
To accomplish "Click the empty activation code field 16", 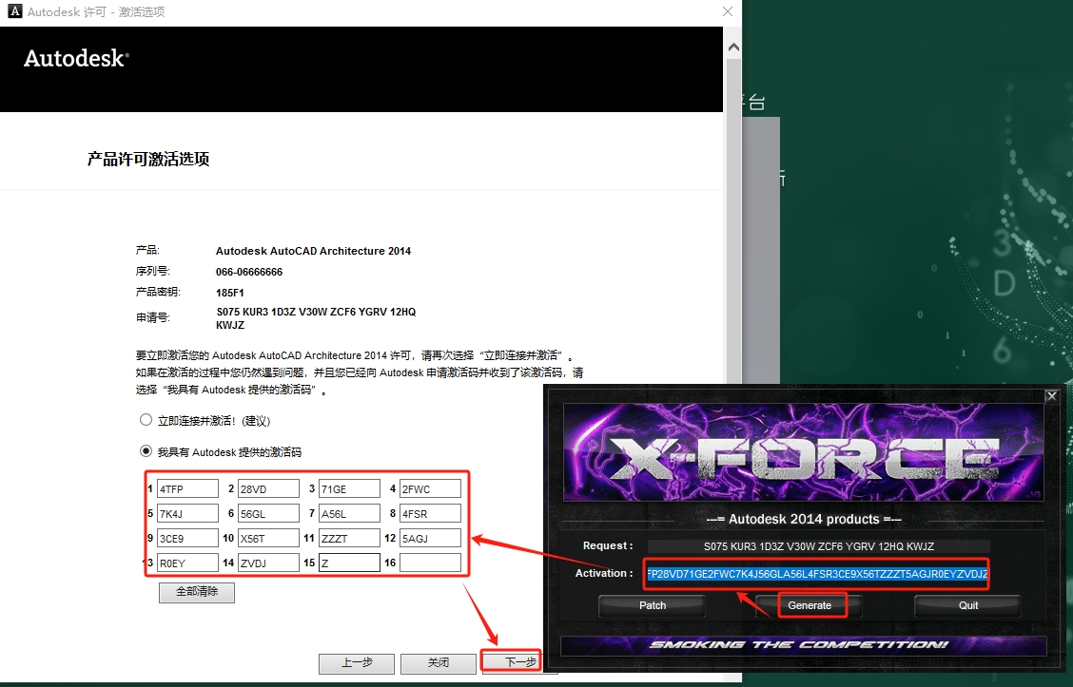I will click(430, 563).
